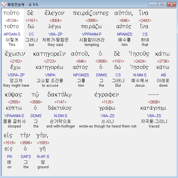Select the Greek word πειράζοντες

point(91,13)
